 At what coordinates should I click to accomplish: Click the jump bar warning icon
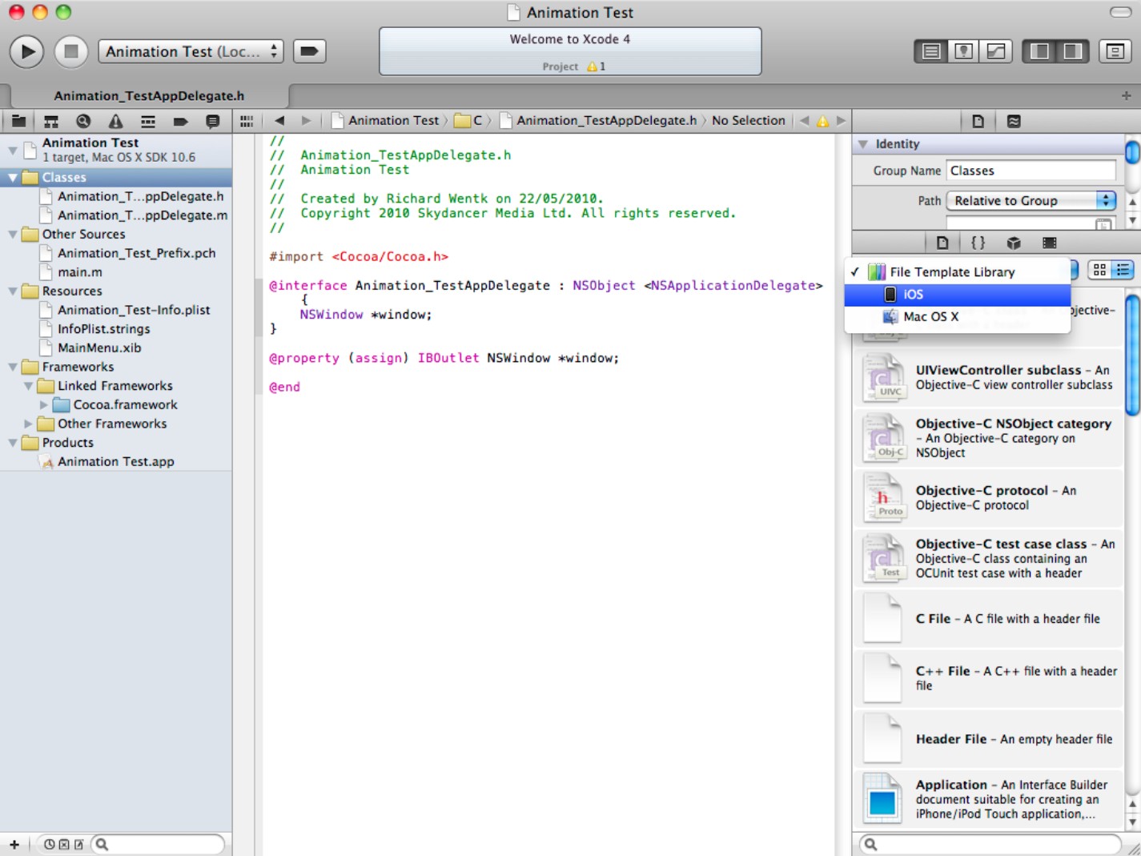point(822,121)
